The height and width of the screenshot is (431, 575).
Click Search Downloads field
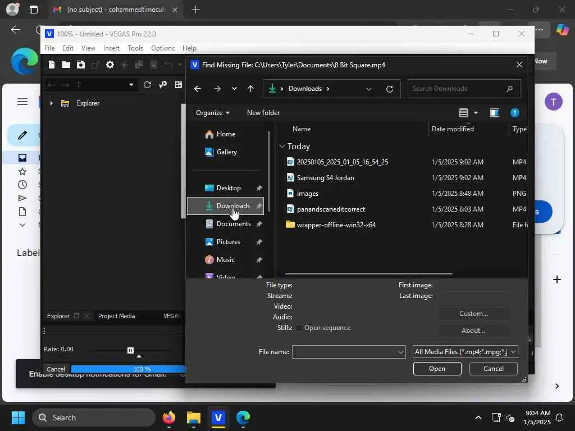pos(464,89)
